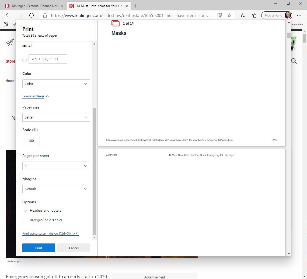Click the page range input field
This screenshot has width=307, height=279.
point(48,59)
